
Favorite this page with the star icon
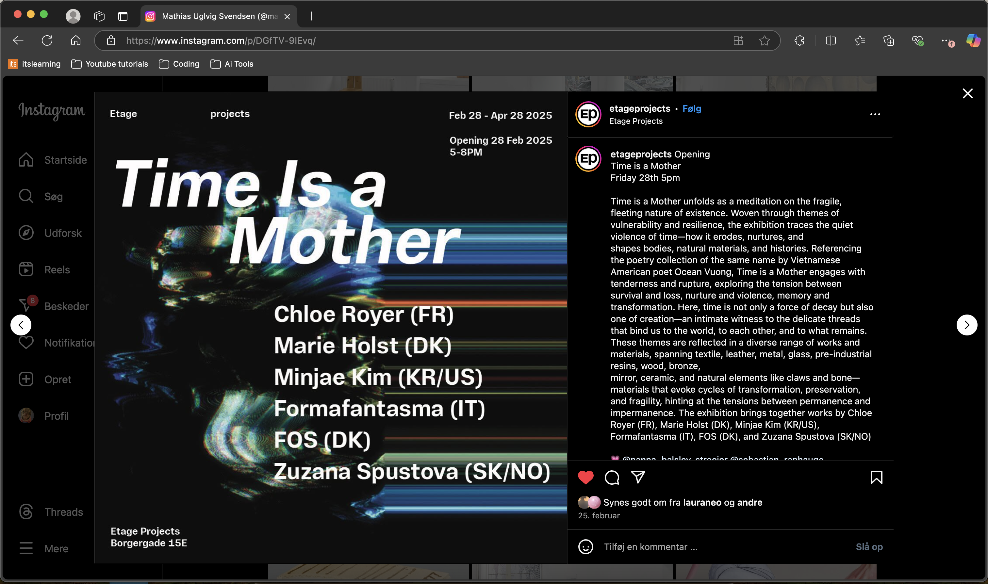tap(764, 41)
